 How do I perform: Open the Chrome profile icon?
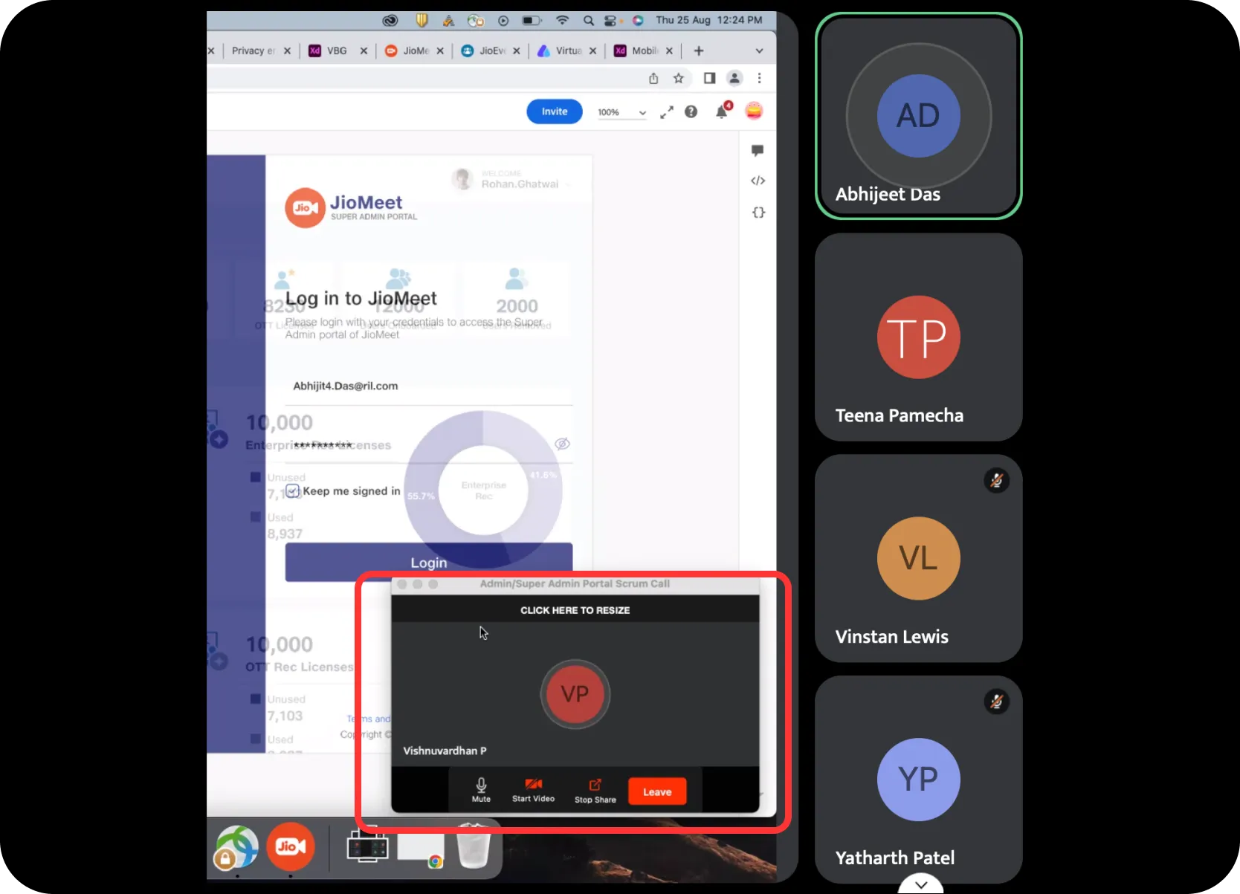tap(734, 78)
